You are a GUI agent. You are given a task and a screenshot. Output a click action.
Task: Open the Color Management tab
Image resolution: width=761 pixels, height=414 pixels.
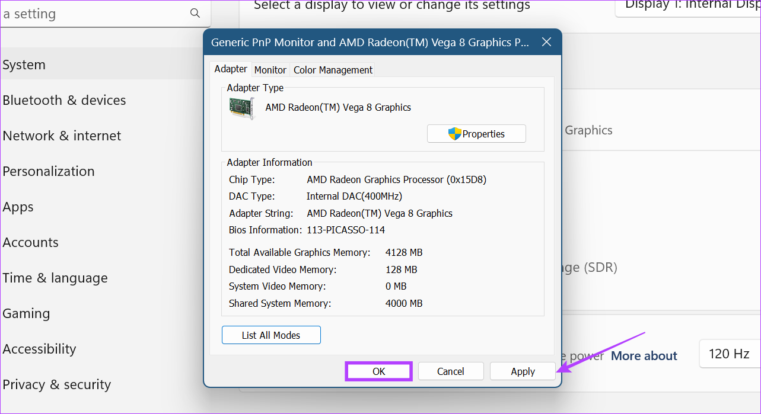coord(333,70)
